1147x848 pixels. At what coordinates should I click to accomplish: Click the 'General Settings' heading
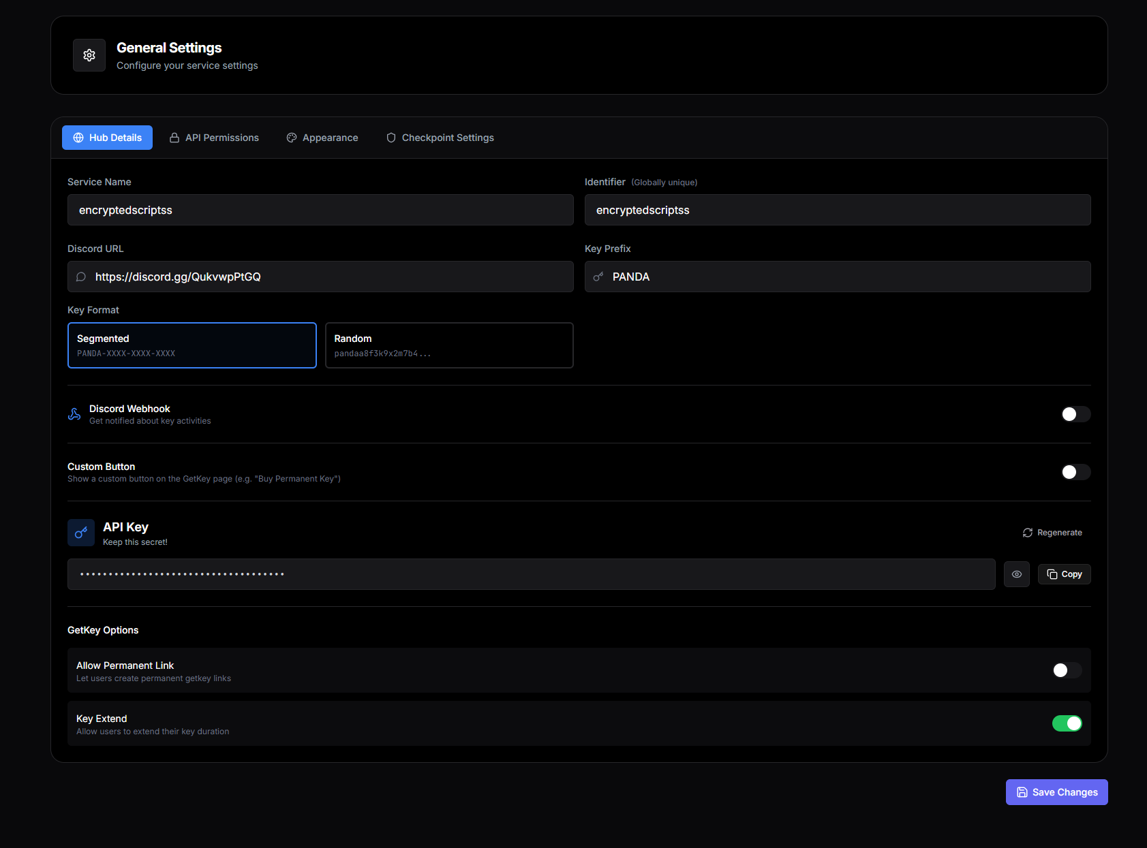169,48
